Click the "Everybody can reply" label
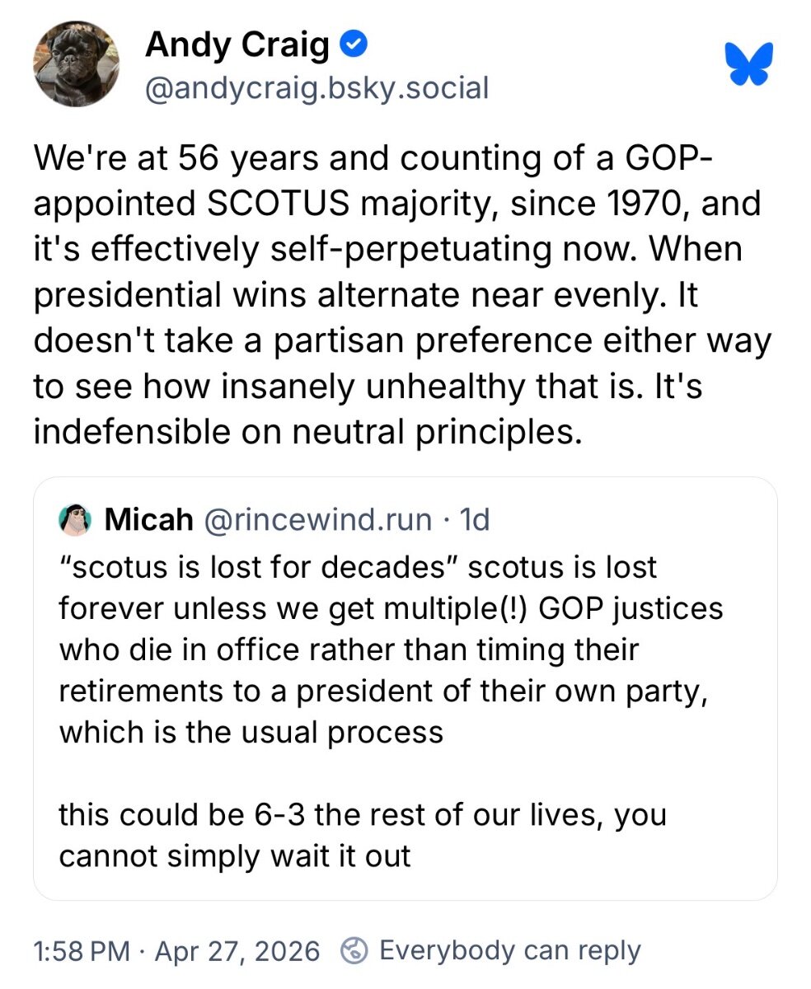 [x=509, y=950]
